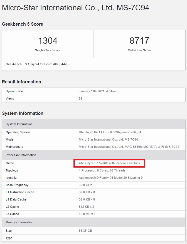The height and width of the screenshot is (244, 187).
Task: Click the 3.80 GHz base frequency value
Action: (x=85, y=185)
